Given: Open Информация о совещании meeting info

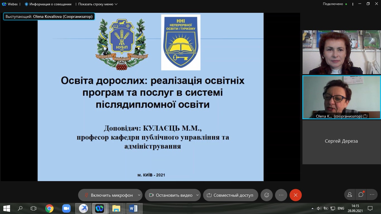Looking at the screenshot, I should point(48,4).
